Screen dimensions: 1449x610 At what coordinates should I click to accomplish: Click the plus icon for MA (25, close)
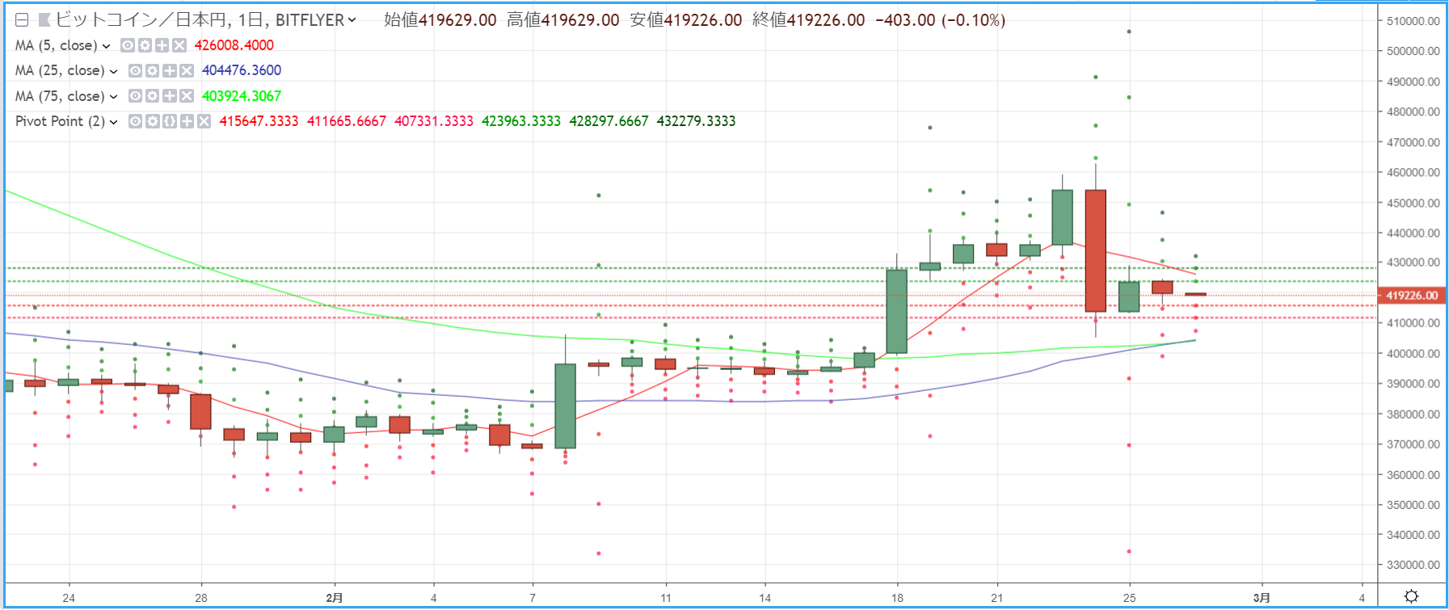pos(169,71)
